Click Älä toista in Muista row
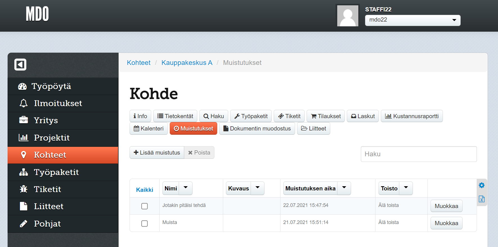Viewport: 498px width, 247px height. coord(388,222)
